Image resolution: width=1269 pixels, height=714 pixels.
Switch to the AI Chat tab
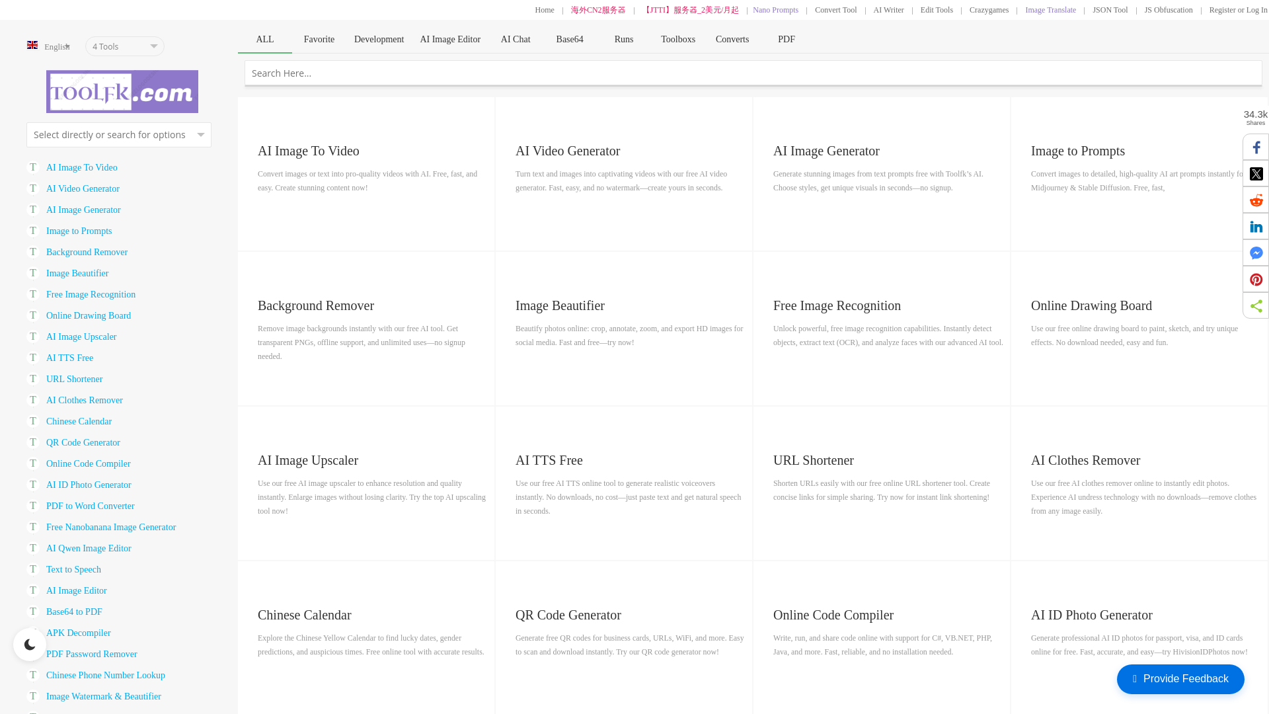click(516, 40)
